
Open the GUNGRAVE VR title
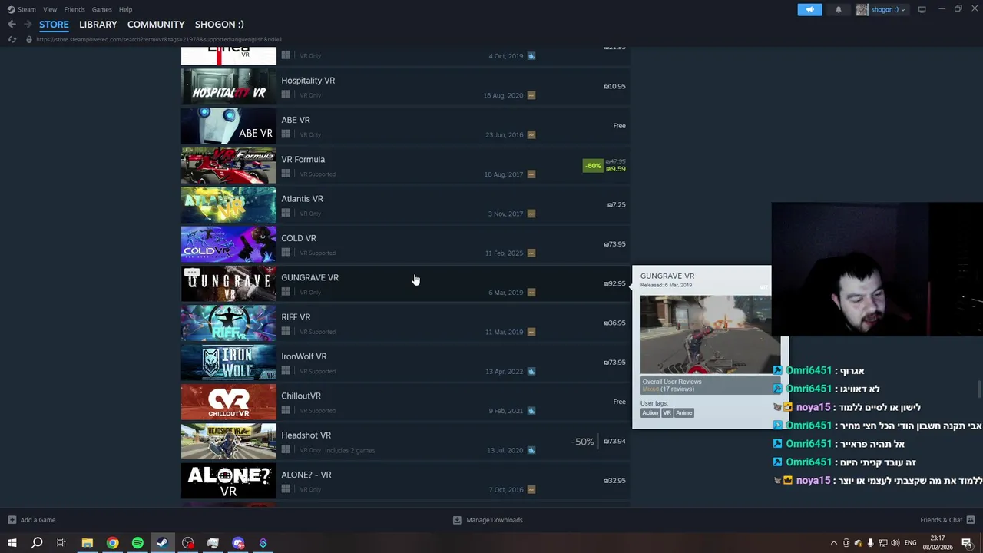309,277
